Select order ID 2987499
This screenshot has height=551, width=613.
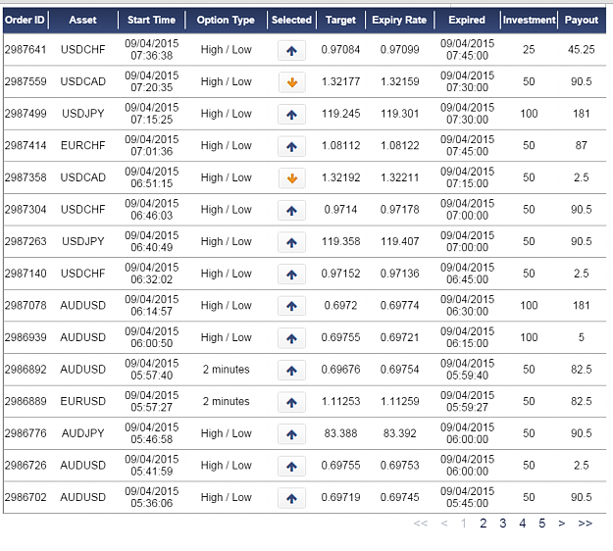click(x=26, y=114)
